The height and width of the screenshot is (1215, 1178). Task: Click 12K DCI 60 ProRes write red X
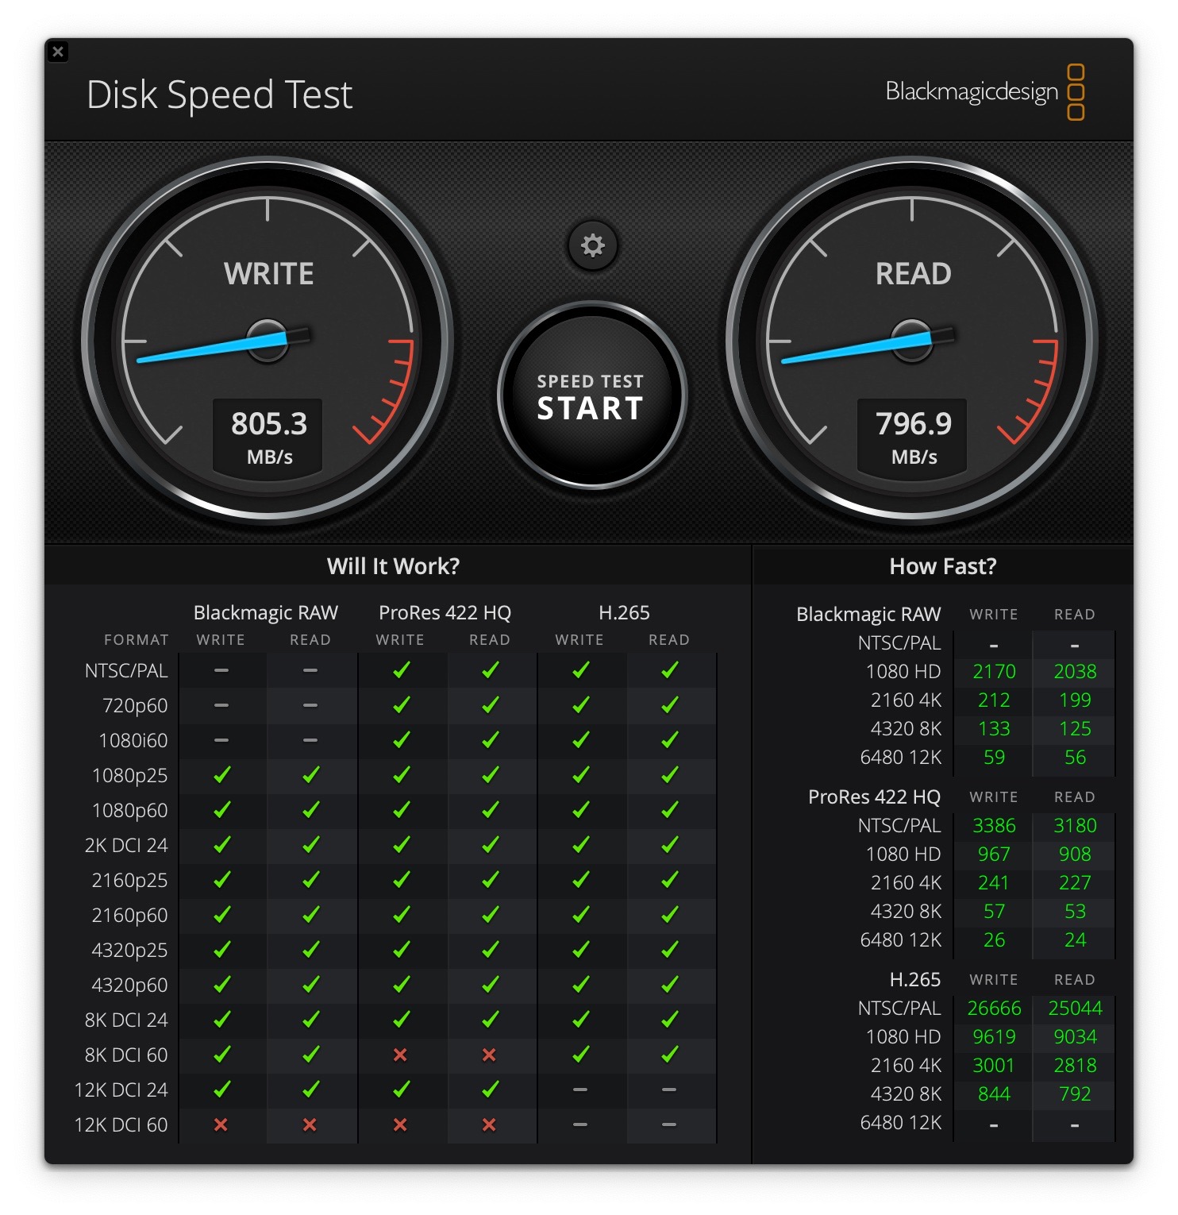(400, 1124)
